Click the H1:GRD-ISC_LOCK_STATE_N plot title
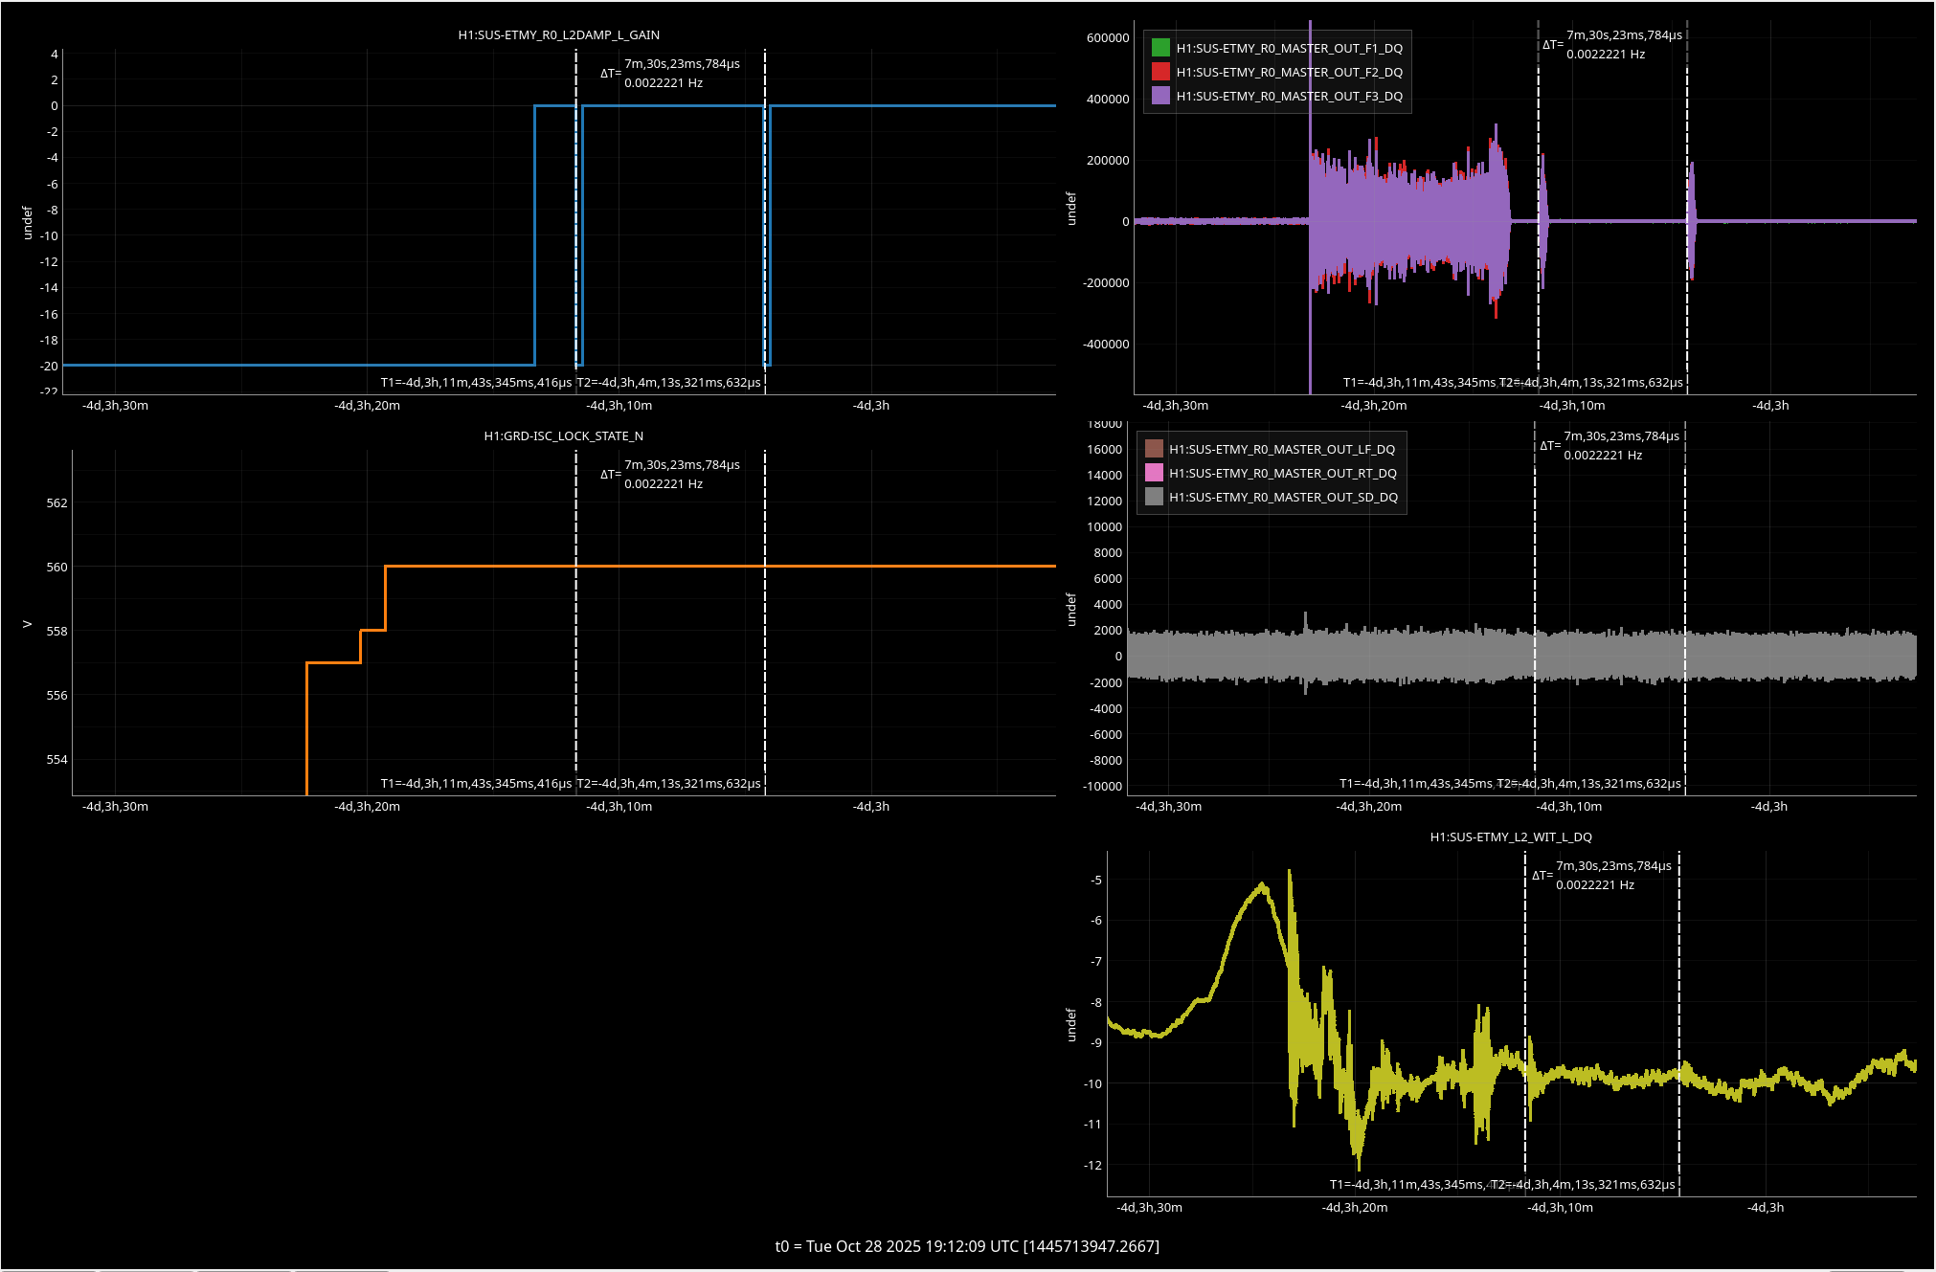This screenshot has width=1936, height=1272. 563,435
